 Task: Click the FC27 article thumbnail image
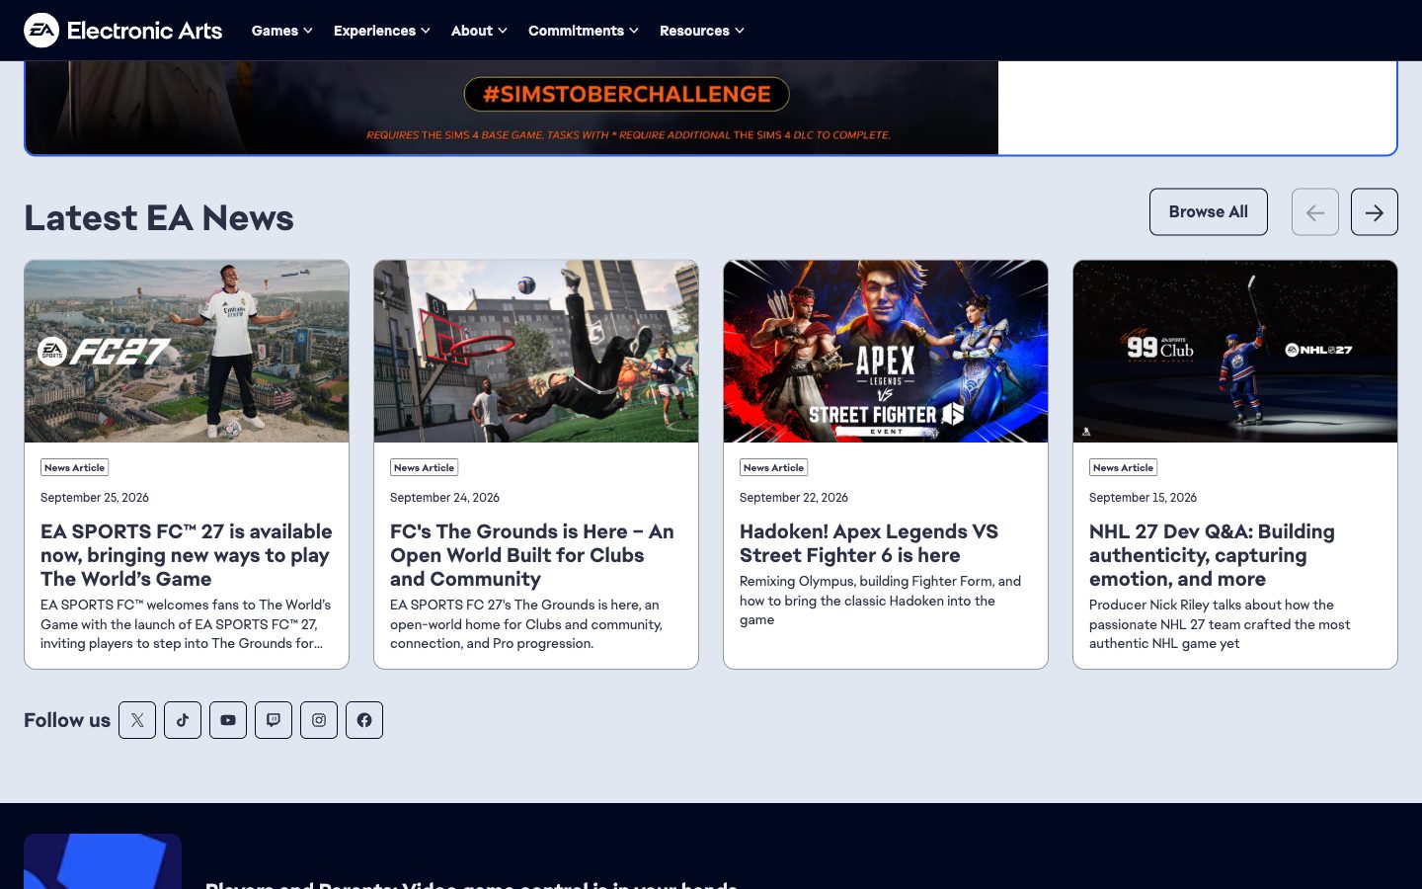tap(187, 352)
